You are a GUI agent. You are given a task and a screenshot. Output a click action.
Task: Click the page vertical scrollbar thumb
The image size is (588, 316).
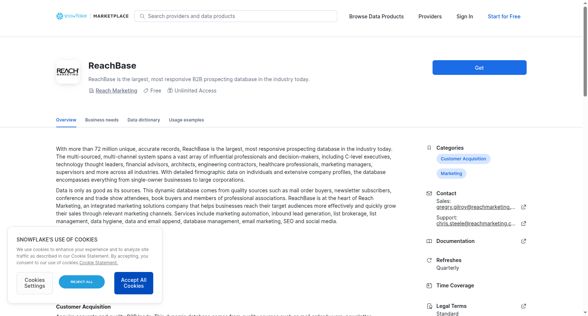585,51
